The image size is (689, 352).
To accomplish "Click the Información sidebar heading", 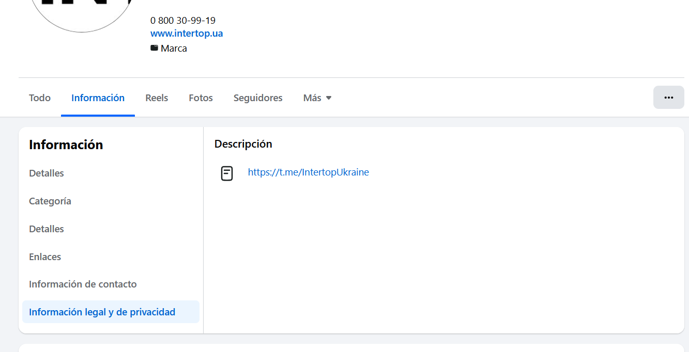I will click(66, 145).
